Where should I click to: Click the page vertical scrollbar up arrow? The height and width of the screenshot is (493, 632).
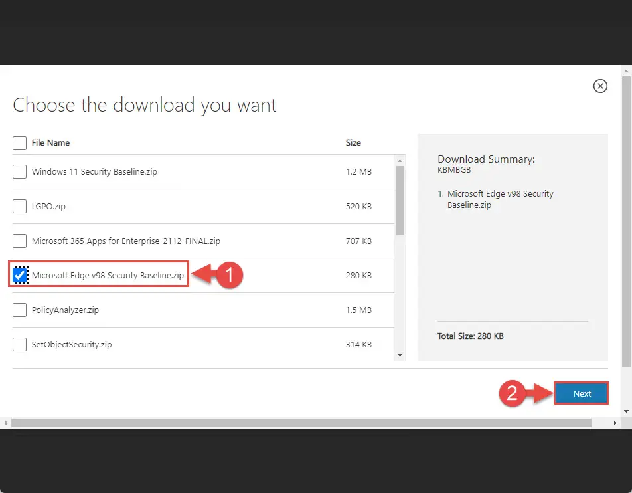pyautogui.click(x=626, y=71)
